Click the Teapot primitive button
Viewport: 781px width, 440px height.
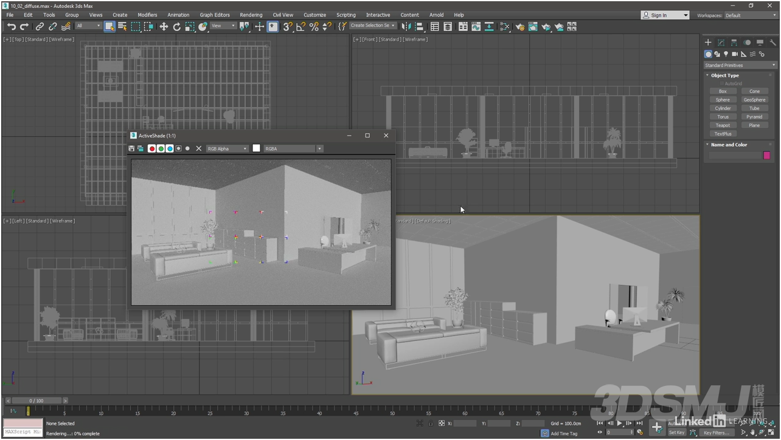pyautogui.click(x=723, y=125)
